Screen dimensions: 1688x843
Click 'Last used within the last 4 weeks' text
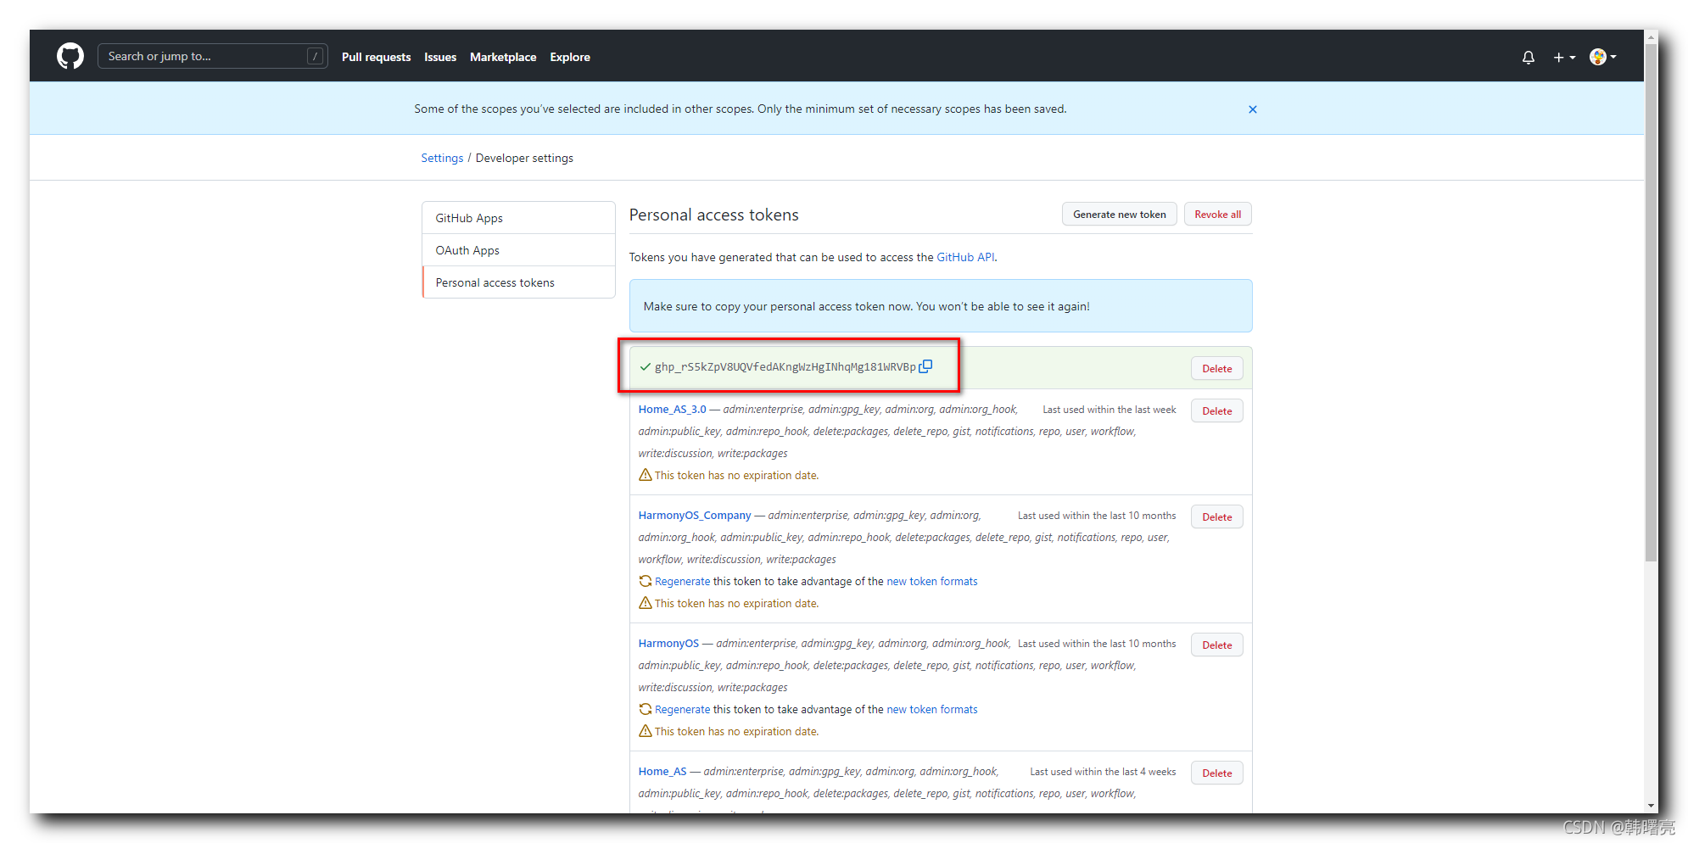click(x=1103, y=772)
